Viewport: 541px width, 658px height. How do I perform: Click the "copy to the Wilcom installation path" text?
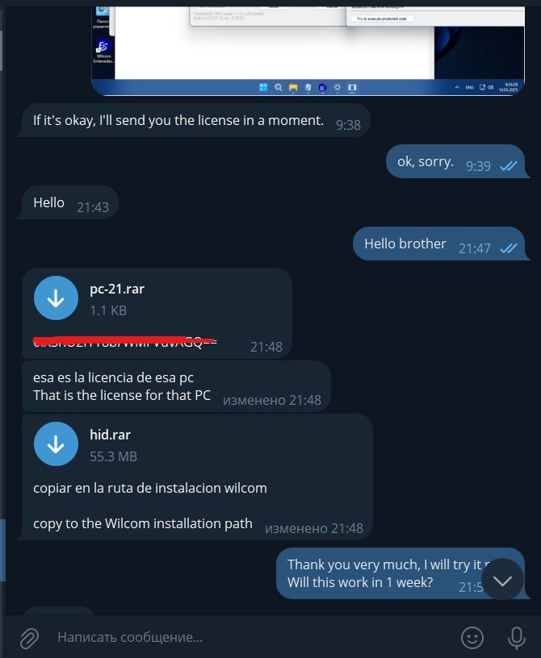142,523
